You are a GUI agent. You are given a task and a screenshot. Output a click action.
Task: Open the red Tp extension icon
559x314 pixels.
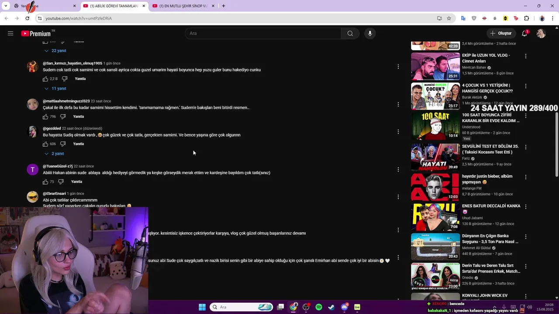pos(516,18)
